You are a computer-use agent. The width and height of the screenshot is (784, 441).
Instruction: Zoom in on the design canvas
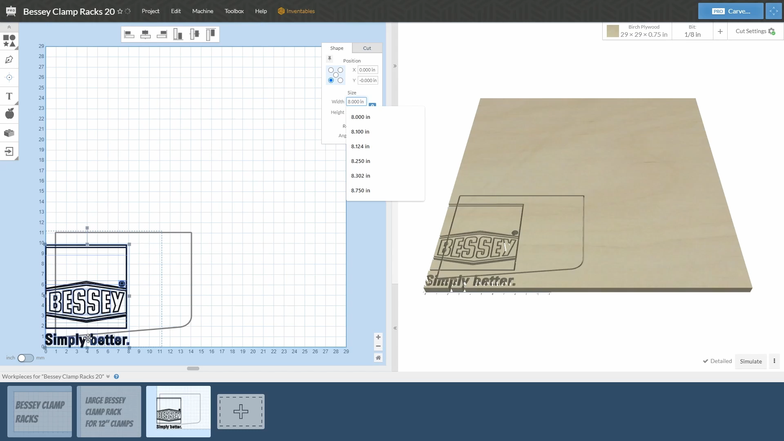(x=378, y=337)
